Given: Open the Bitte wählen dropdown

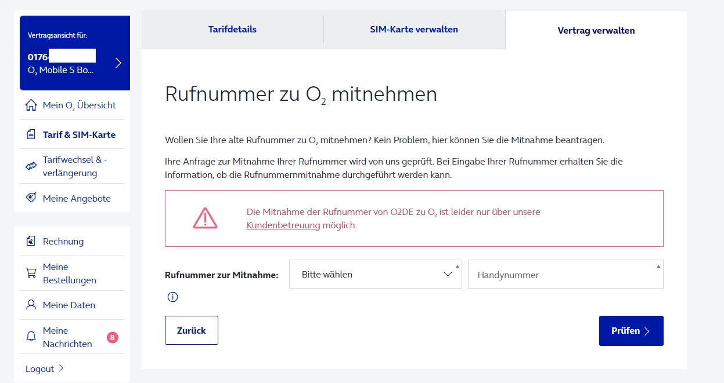Looking at the screenshot, I should pyautogui.click(x=375, y=274).
